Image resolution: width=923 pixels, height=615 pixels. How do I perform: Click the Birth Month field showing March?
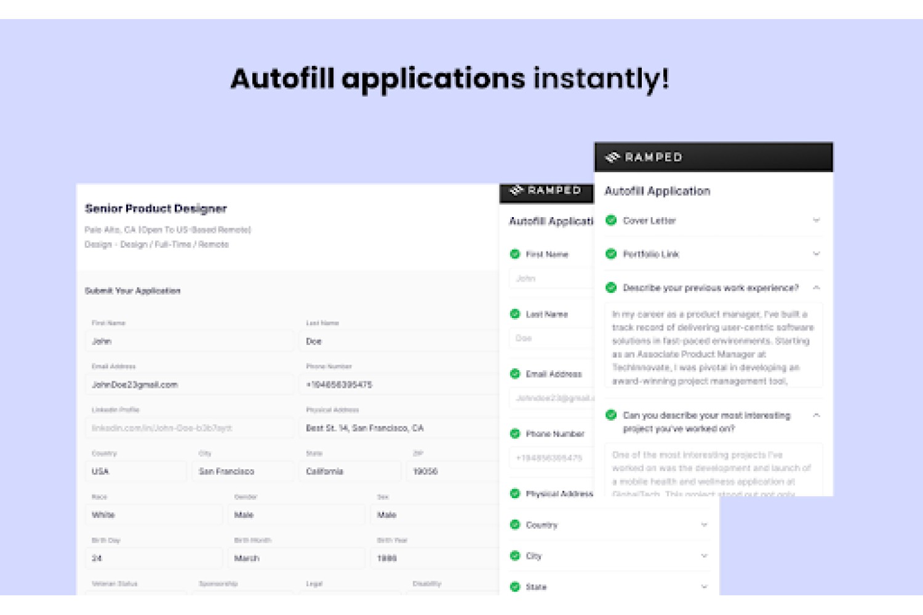(297, 558)
